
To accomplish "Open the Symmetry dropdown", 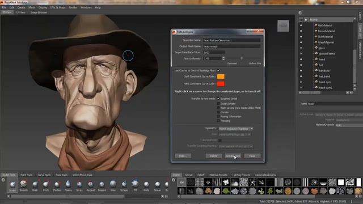I will point(236,129).
